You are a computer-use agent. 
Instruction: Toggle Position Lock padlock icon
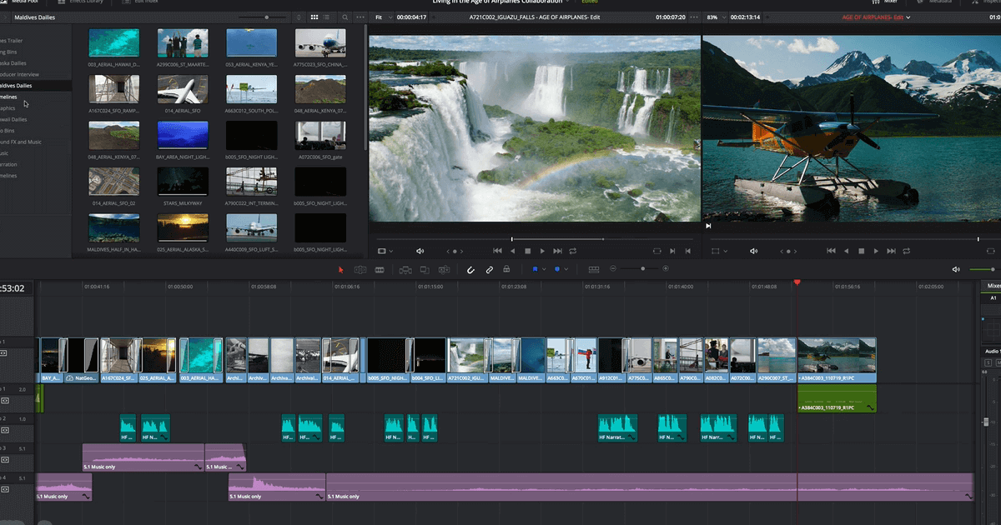pos(506,269)
